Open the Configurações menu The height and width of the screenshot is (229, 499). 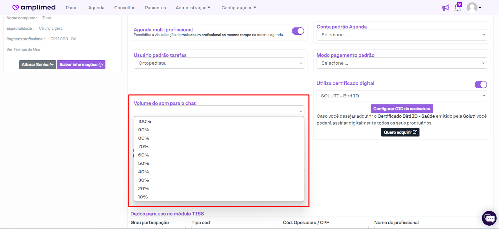(239, 7)
